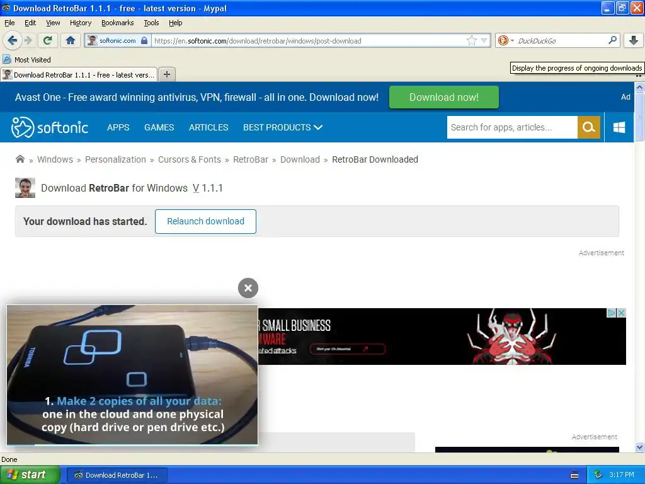Reload the page with the refresh icon
645x484 pixels.
pyautogui.click(x=47, y=40)
